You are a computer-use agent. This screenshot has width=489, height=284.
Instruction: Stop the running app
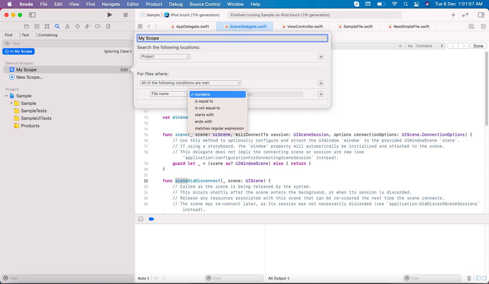pos(126,15)
